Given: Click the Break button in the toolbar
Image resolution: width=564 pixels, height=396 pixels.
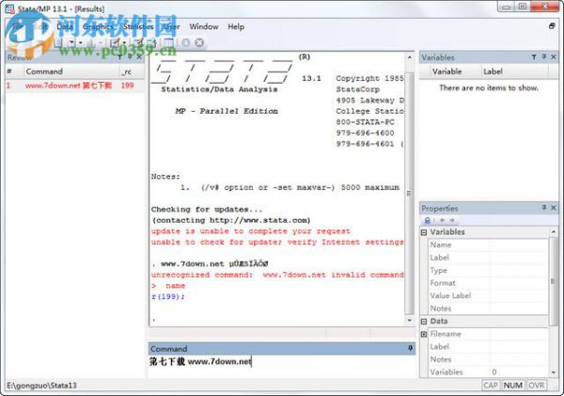Looking at the screenshot, I should [x=199, y=43].
